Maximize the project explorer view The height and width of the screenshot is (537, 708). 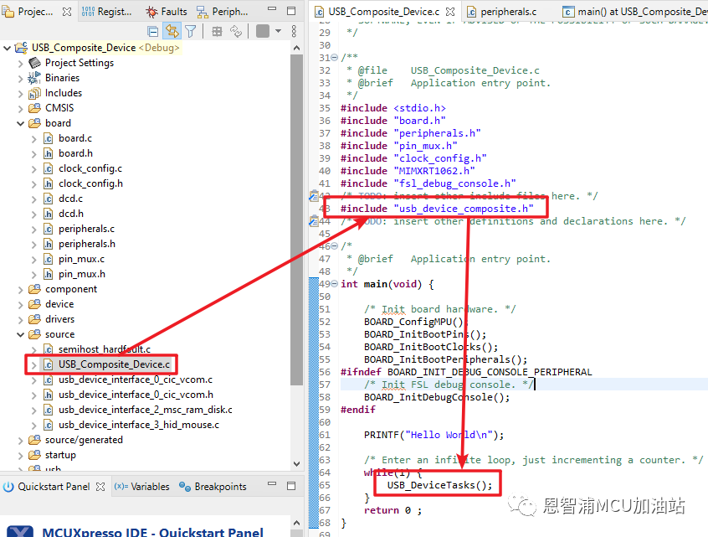291,10
